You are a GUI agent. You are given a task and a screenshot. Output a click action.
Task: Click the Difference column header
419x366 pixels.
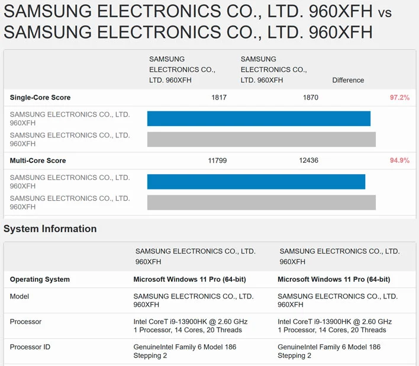(x=348, y=80)
